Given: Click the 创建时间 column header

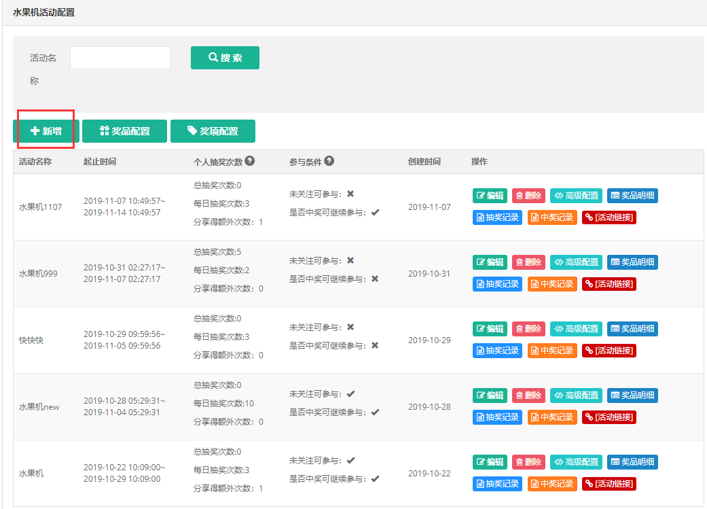Looking at the screenshot, I should 424,162.
